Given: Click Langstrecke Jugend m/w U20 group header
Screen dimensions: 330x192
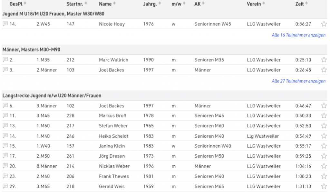Looking at the screenshot, I should (x=52, y=96).
